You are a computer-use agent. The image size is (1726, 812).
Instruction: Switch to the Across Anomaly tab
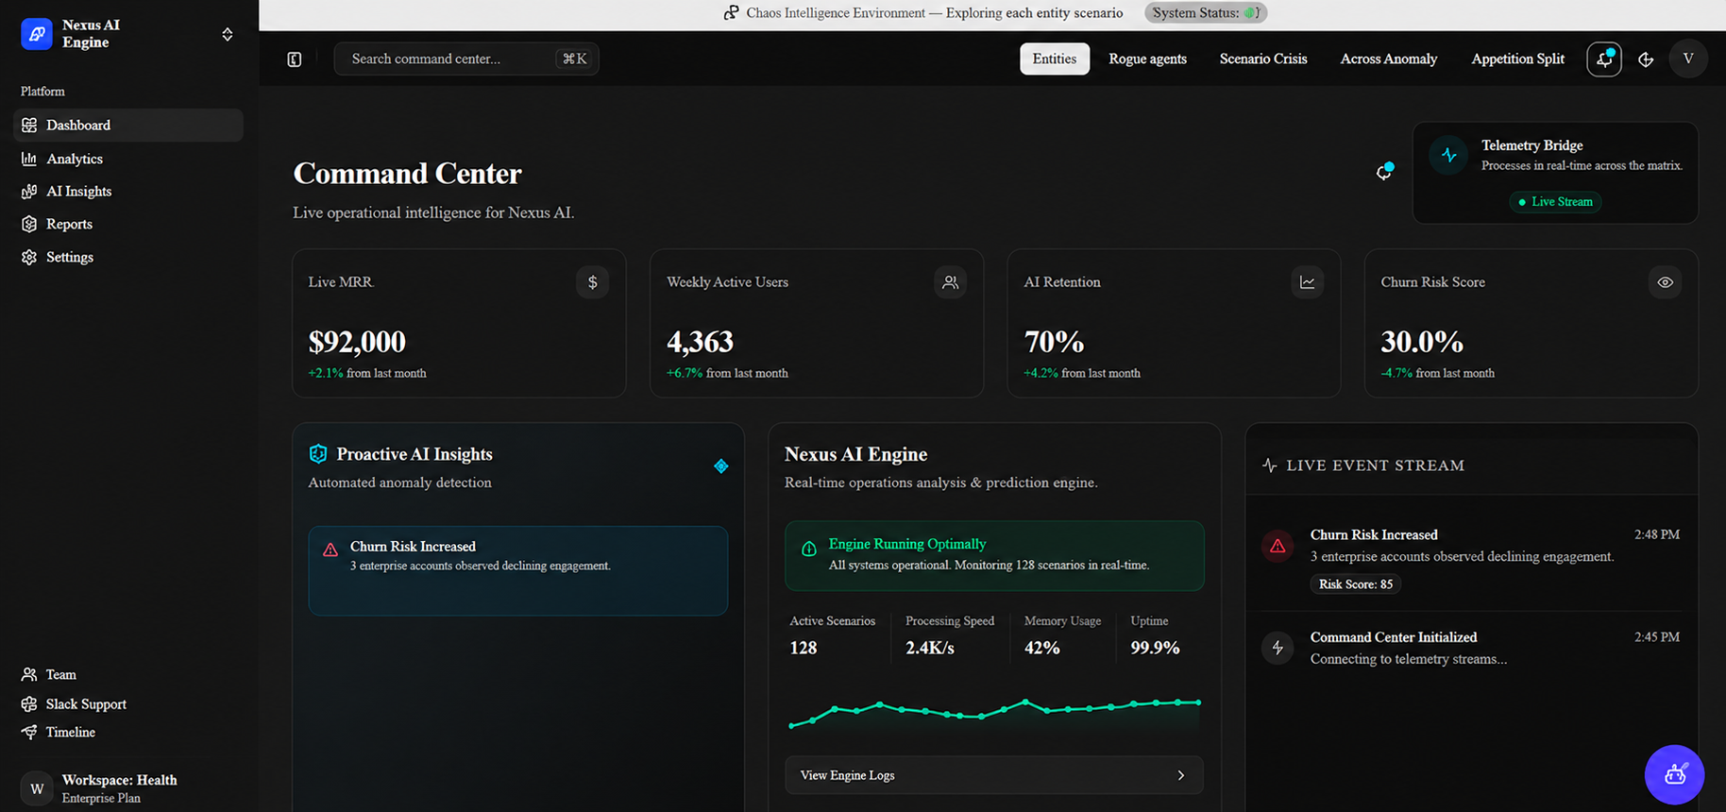1389,59
